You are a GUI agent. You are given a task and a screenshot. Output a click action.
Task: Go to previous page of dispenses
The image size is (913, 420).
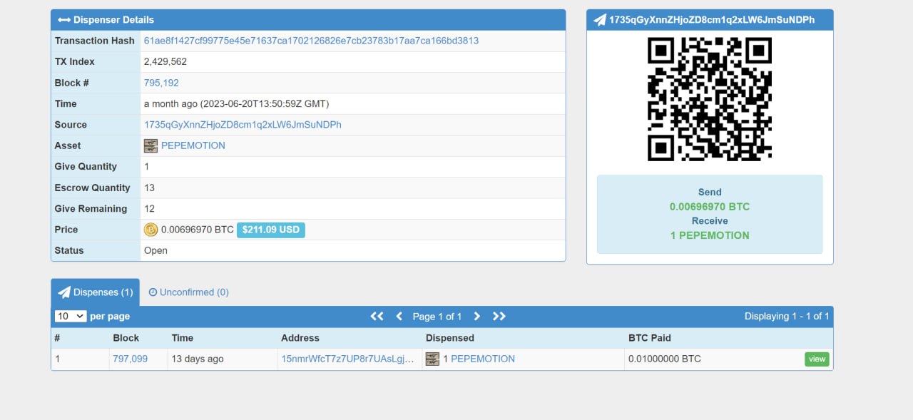click(x=399, y=316)
